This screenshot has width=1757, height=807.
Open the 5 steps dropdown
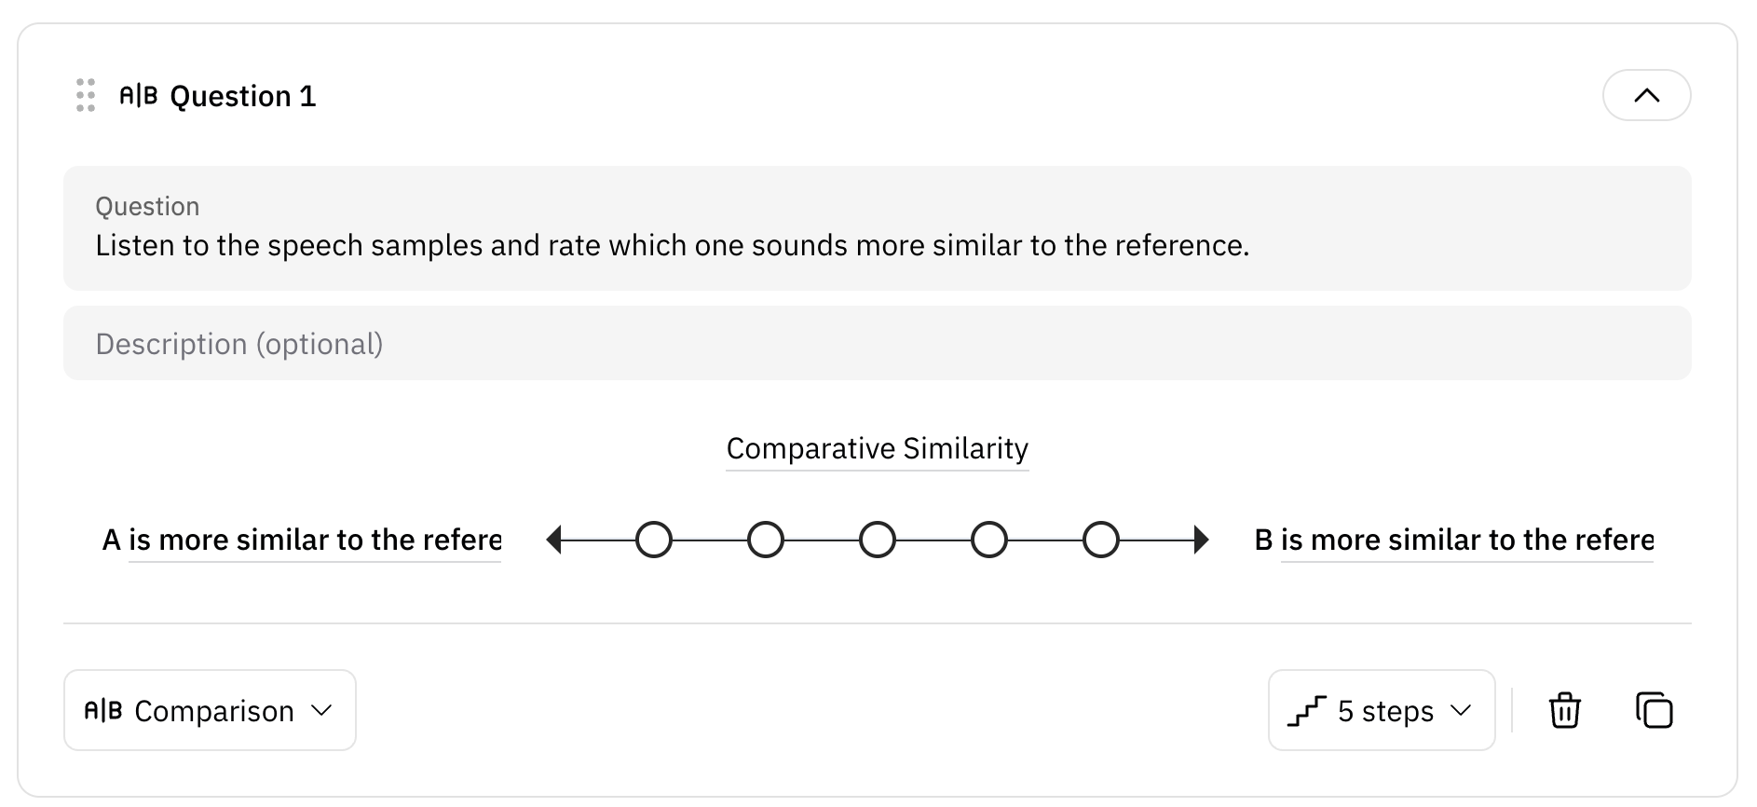tap(1382, 710)
